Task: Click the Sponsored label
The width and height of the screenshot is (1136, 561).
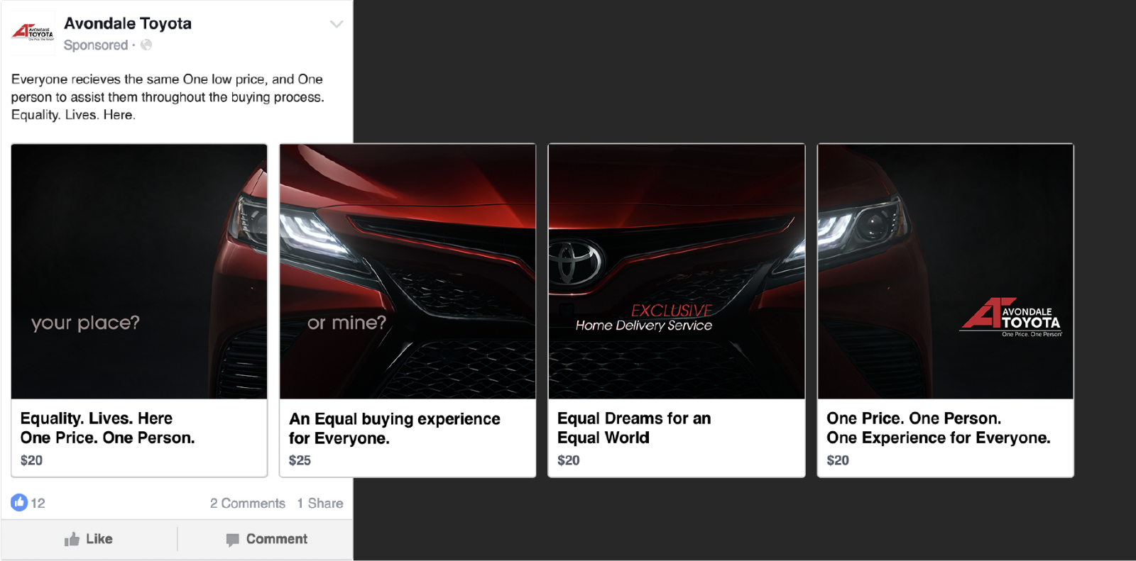Action: pos(96,45)
